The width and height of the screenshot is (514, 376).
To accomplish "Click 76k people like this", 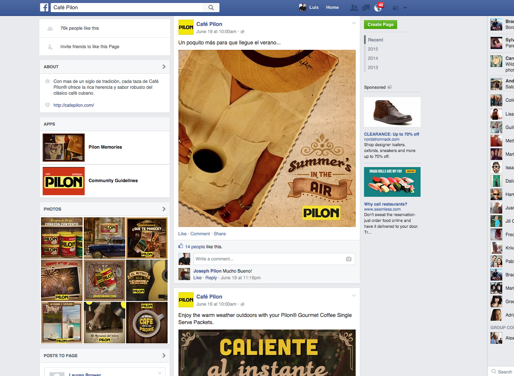I will pos(80,28).
